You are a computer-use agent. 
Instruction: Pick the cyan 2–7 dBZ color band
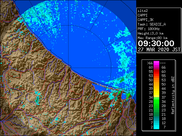coord(156,127)
